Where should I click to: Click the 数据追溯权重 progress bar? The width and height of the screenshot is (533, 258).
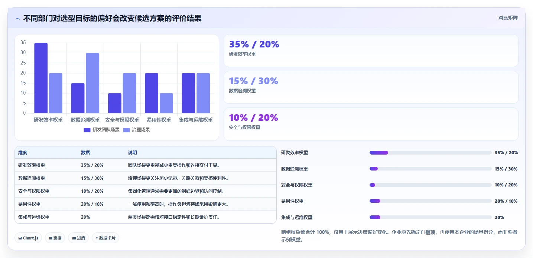point(430,169)
